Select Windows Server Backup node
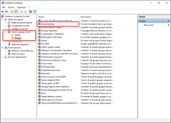This screenshot has height=123, width=171. coord(22,51)
